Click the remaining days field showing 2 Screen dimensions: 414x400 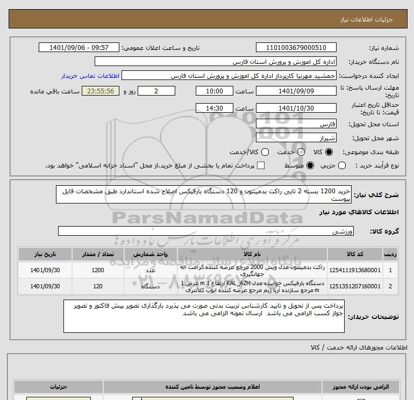pos(156,91)
